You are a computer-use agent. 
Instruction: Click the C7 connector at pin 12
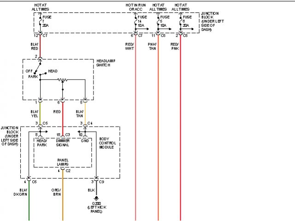click(40, 35)
